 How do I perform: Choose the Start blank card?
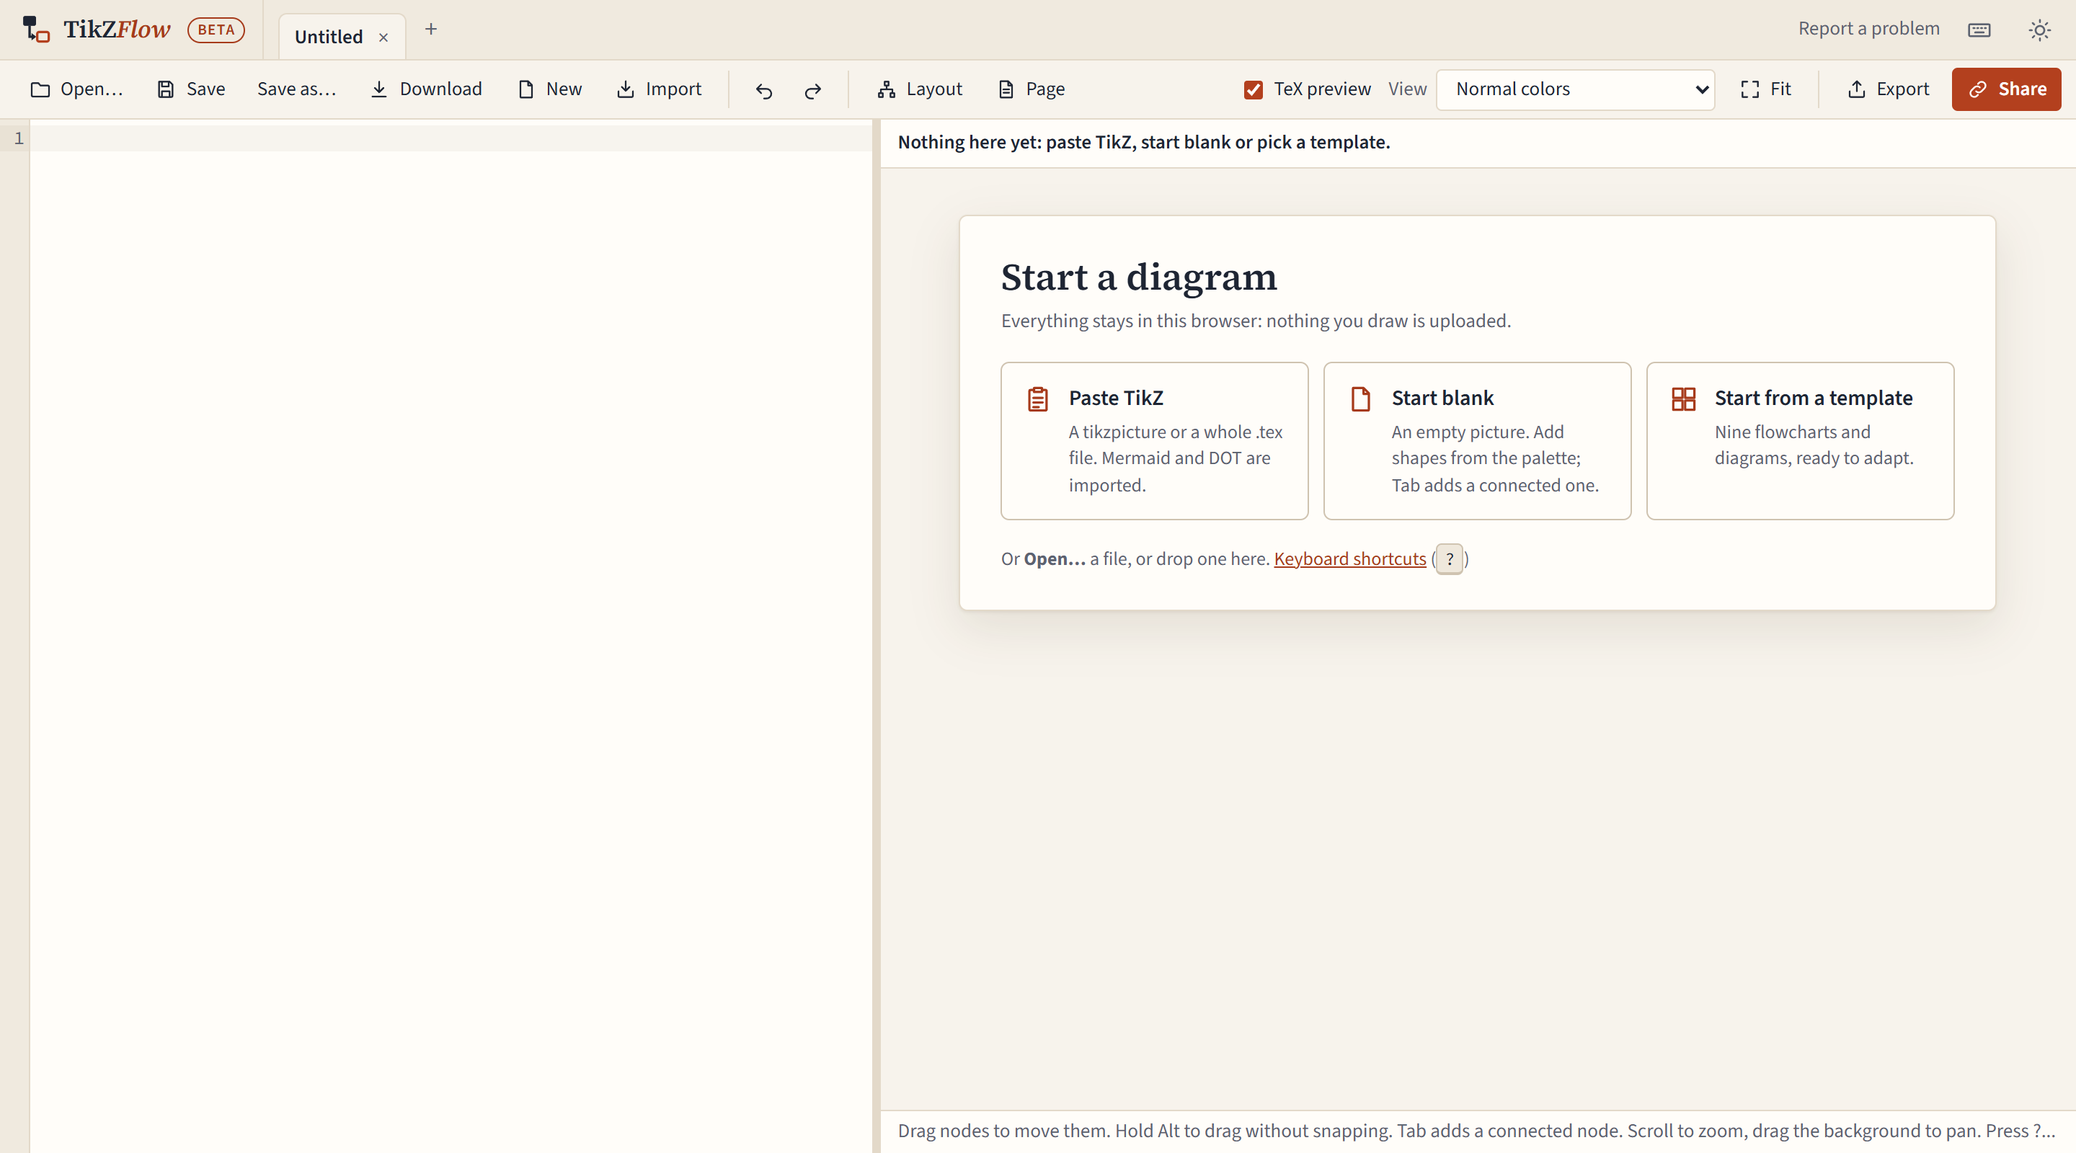pos(1477,441)
